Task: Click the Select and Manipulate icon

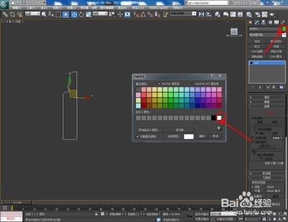Action: point(120,14)
